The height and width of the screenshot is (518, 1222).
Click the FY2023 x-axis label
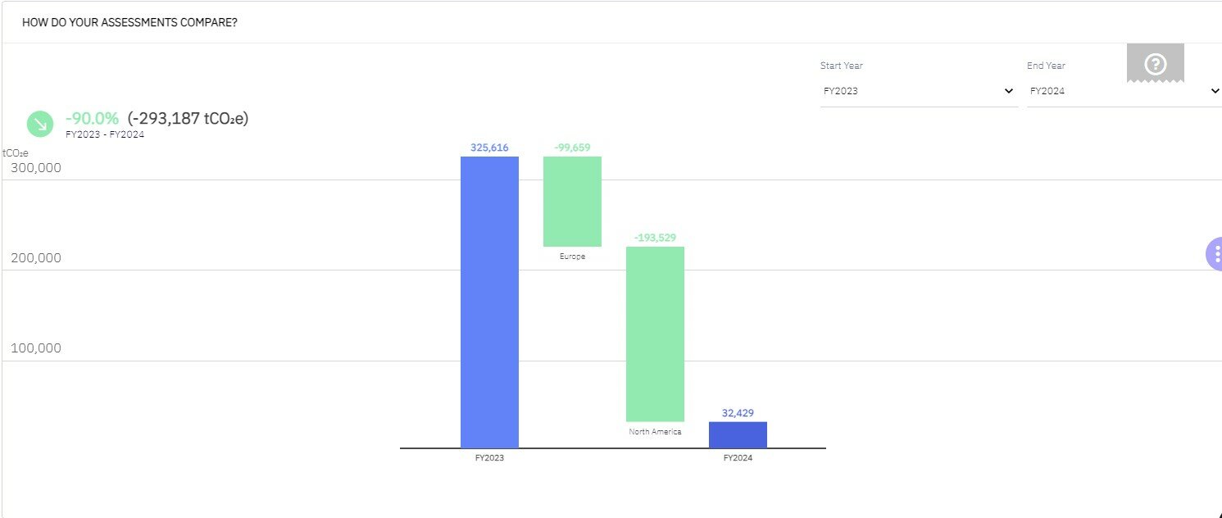489,458
